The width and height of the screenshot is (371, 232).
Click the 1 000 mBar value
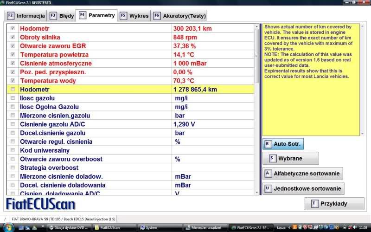coord(190,64)
